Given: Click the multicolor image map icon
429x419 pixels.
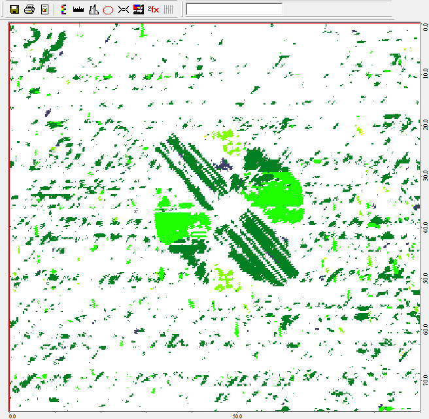Looking at the screenshot, I should tap(138, 9).
